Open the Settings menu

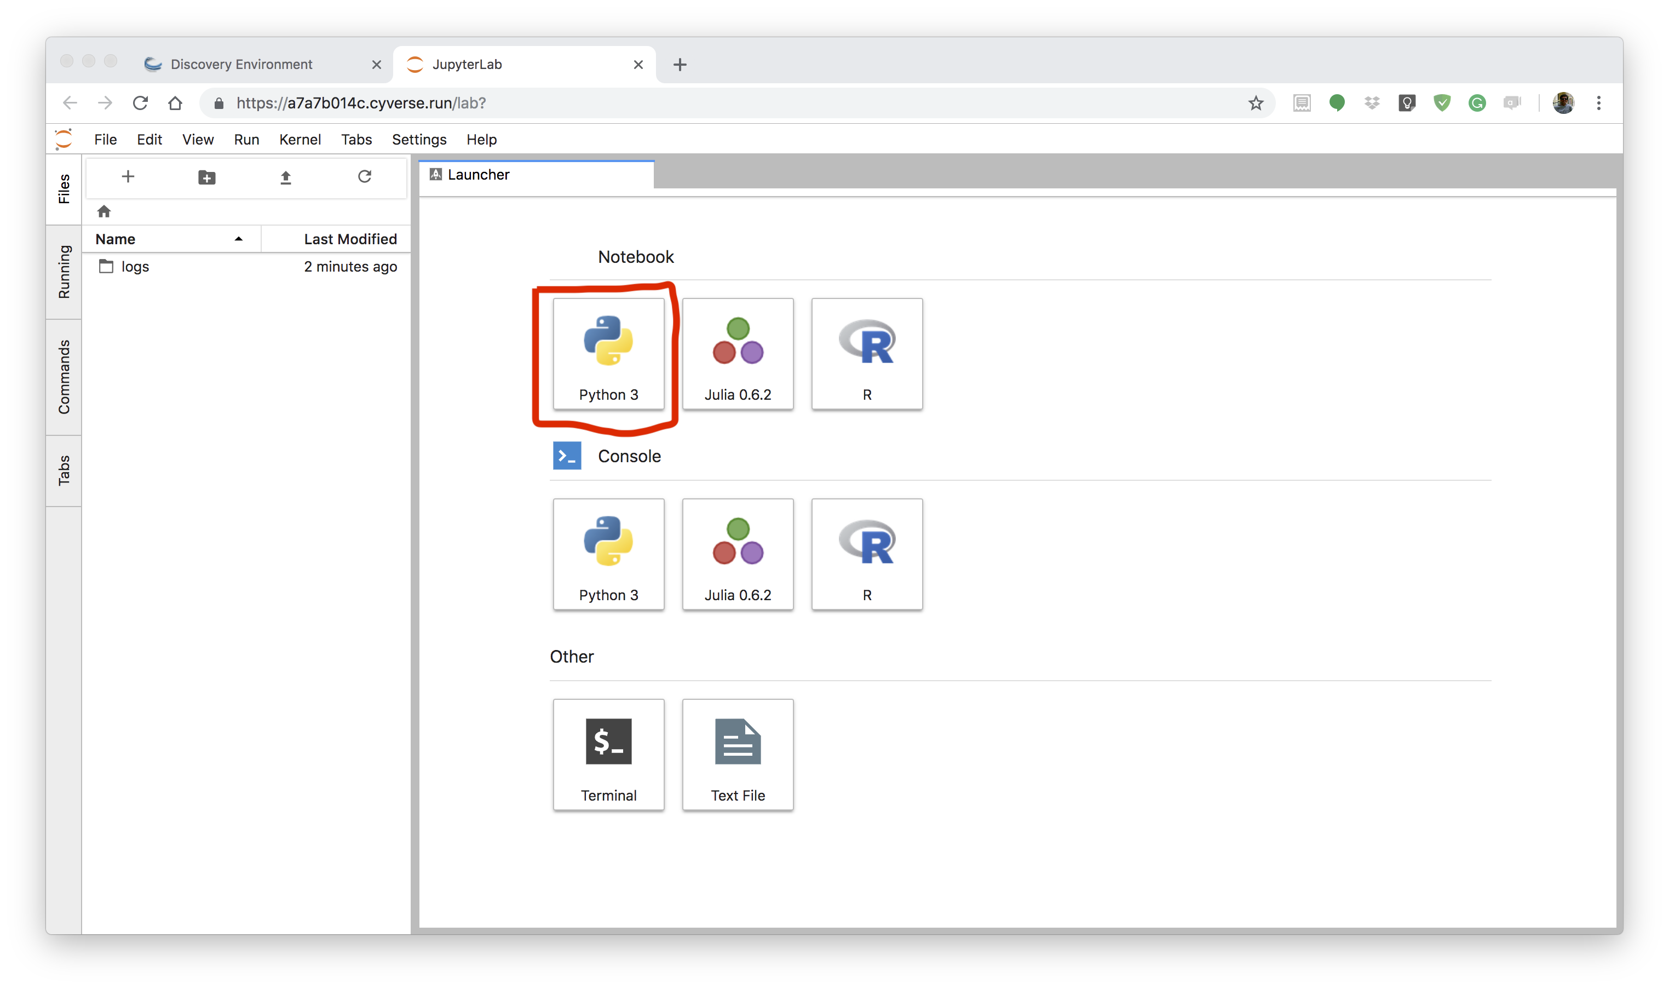click(x=419, y=139)
